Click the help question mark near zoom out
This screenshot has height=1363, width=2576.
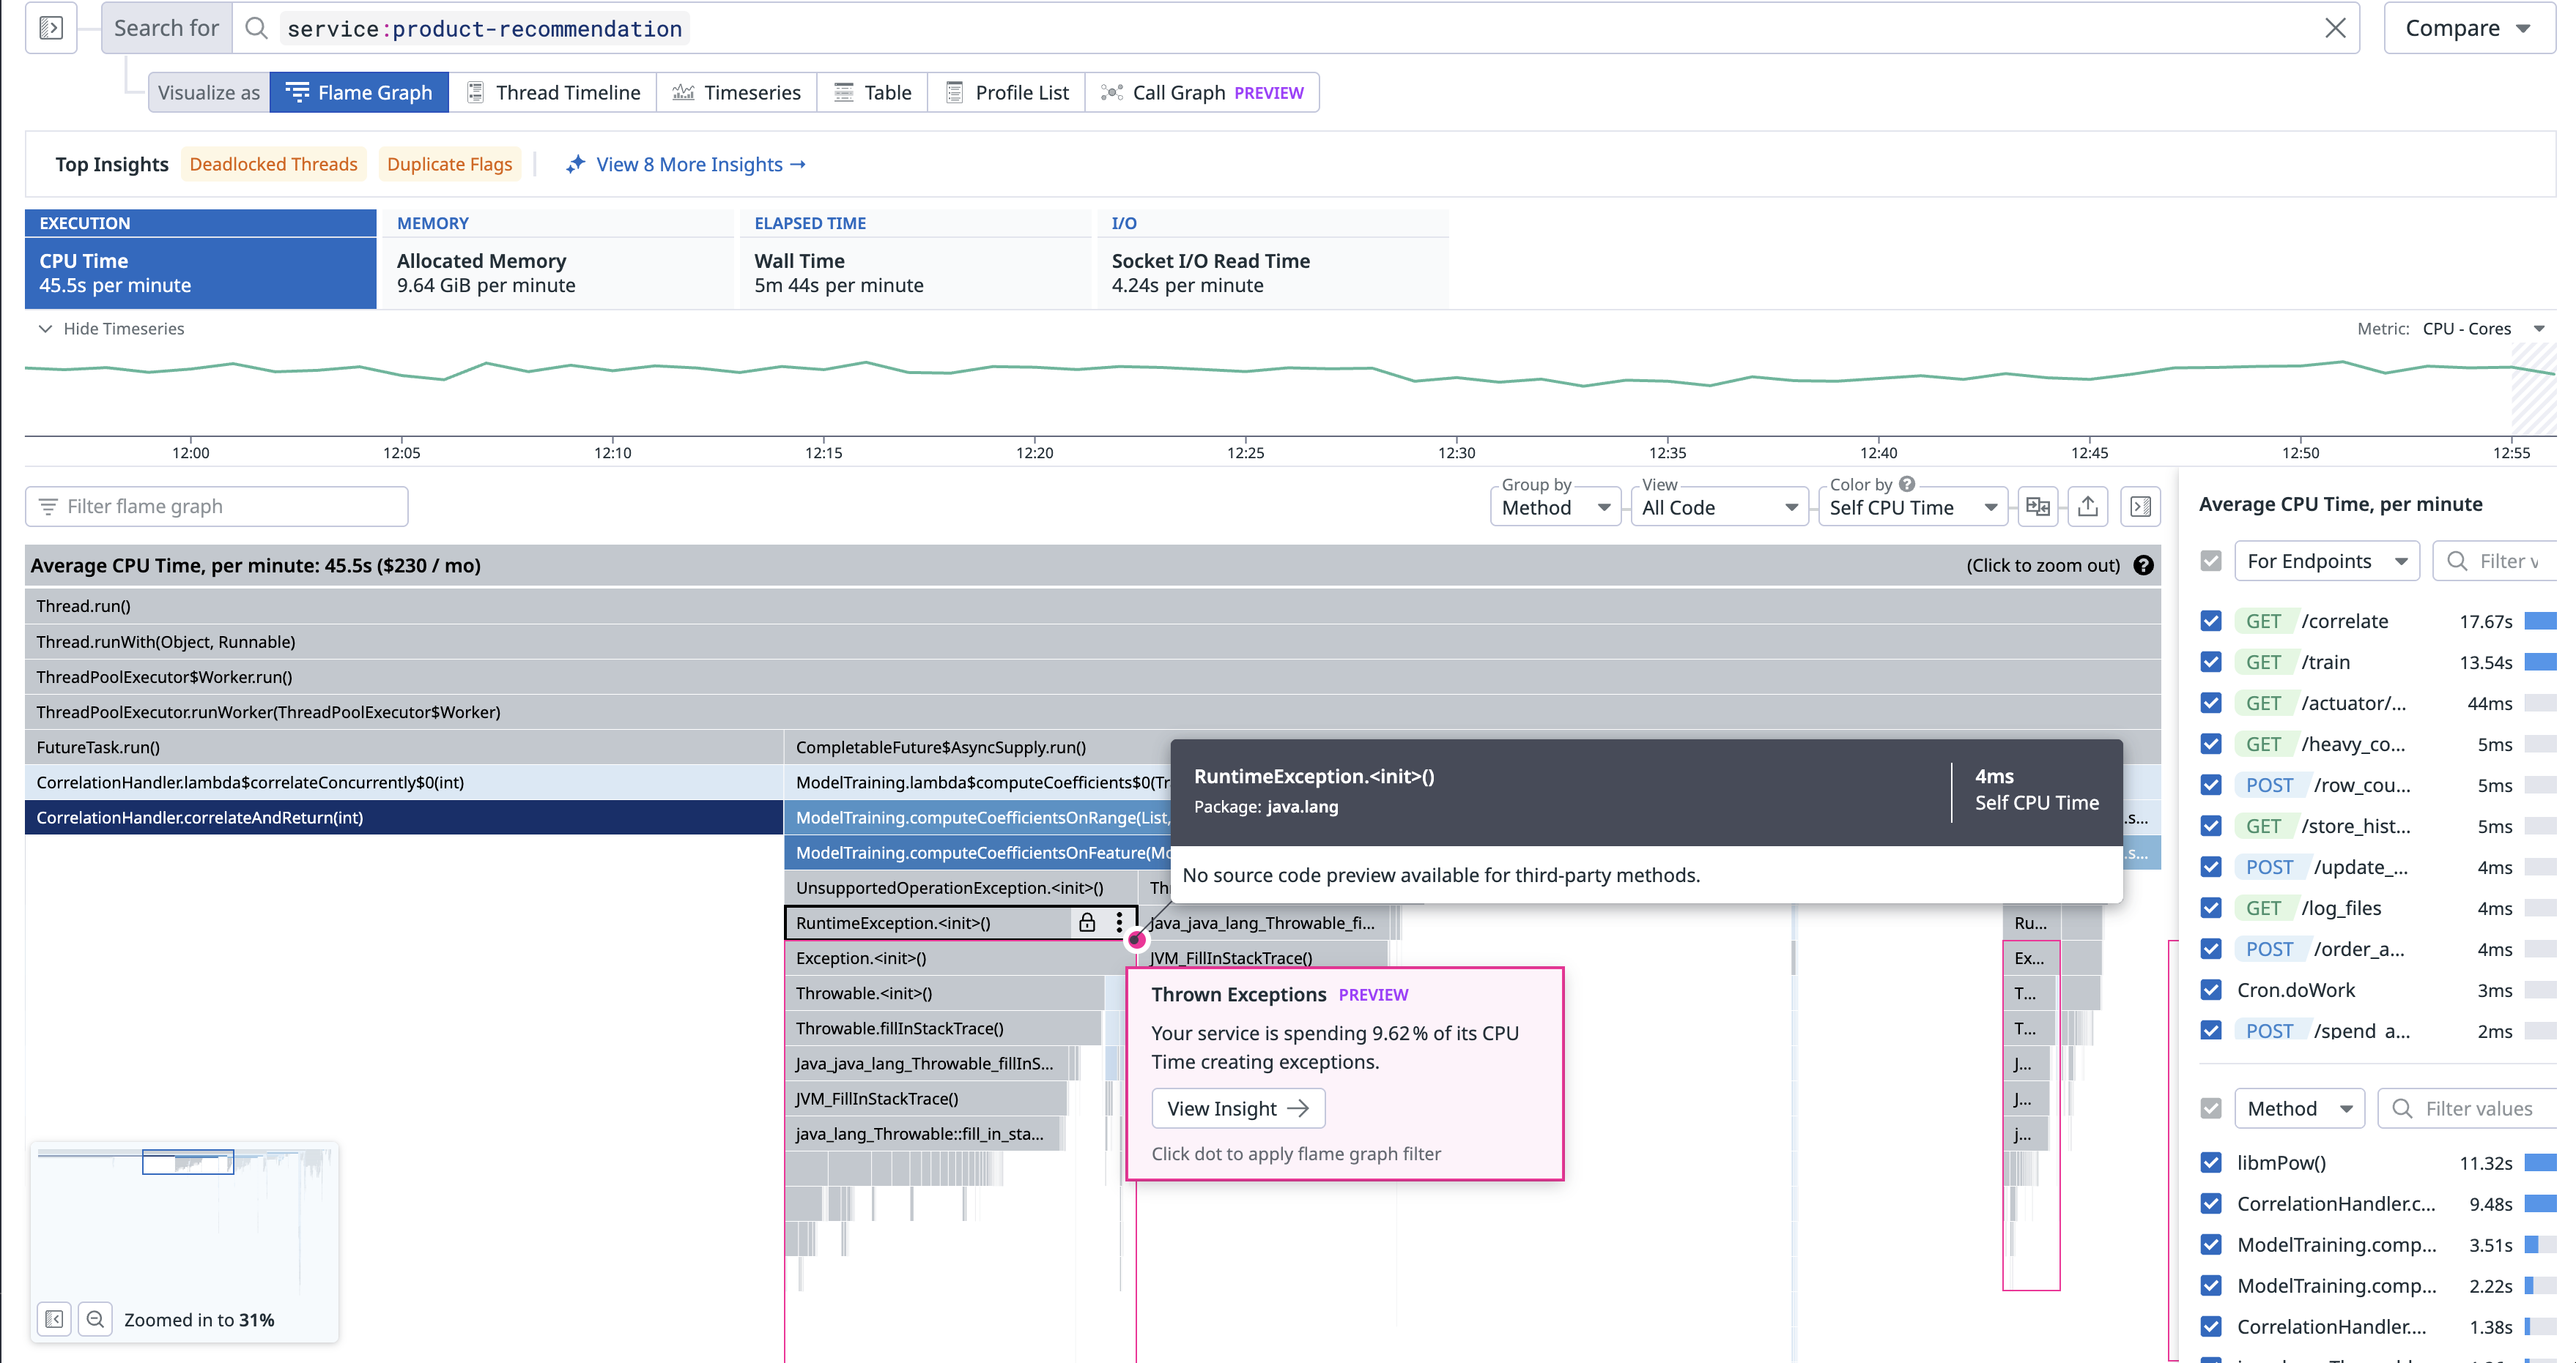tap(2143, 566)
